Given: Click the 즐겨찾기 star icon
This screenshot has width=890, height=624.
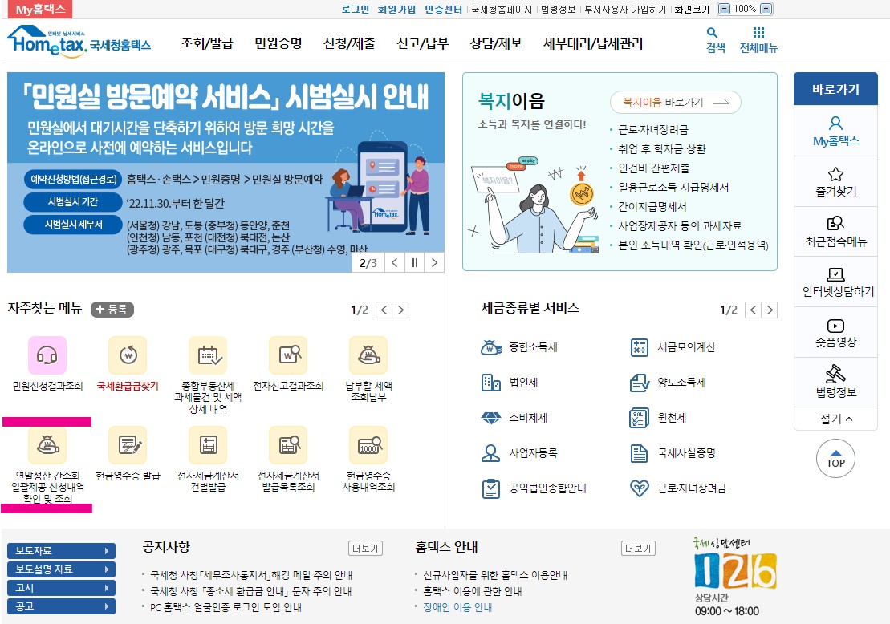Looking at the screenshot, I should [835, 173].
